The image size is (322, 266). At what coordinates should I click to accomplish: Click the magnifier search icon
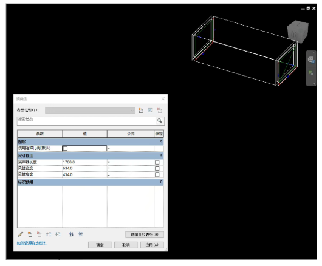click(x=160, y=121)
